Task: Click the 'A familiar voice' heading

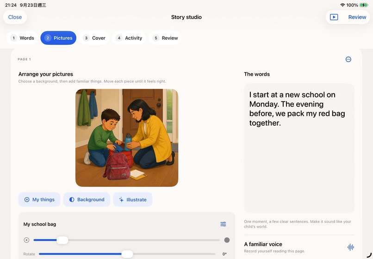Action: pos(263,244)
